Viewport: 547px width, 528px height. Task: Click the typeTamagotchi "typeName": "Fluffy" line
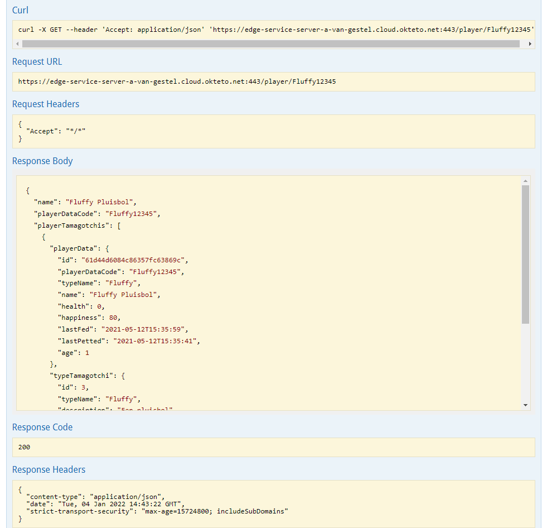click(99, 399)
